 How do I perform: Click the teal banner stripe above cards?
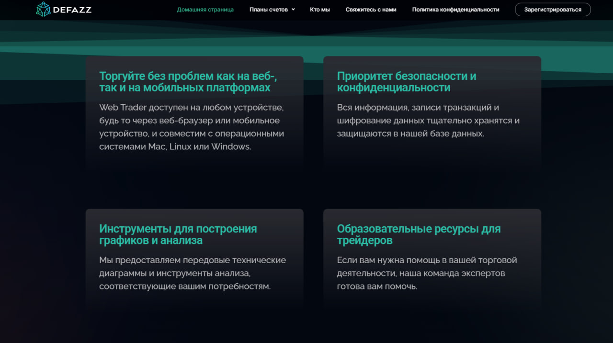click(306, 46)
